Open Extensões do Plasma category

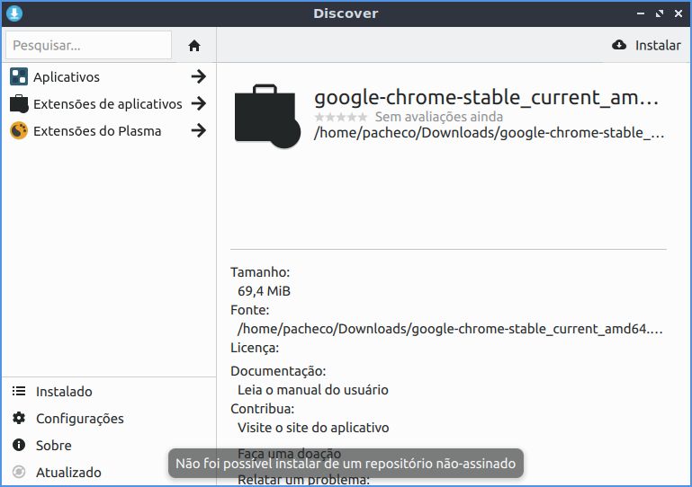[109, 131]
